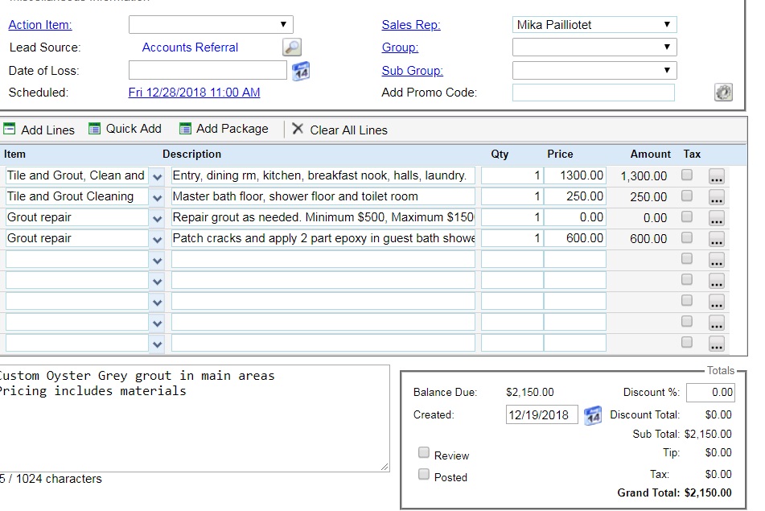The width and height of the screenshot is (765, 511).
Task: Open calendar icon beside Created date
Action: [x=593, y=415]
